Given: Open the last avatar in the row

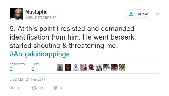Looking at the screenshot, I should pyautogui.click(x=122, y=67).
